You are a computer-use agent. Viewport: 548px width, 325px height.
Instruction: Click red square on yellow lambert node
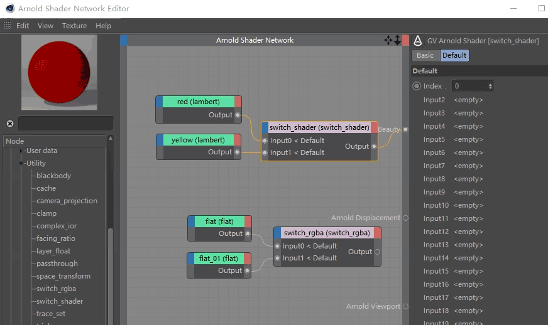(x=238, y=140)
